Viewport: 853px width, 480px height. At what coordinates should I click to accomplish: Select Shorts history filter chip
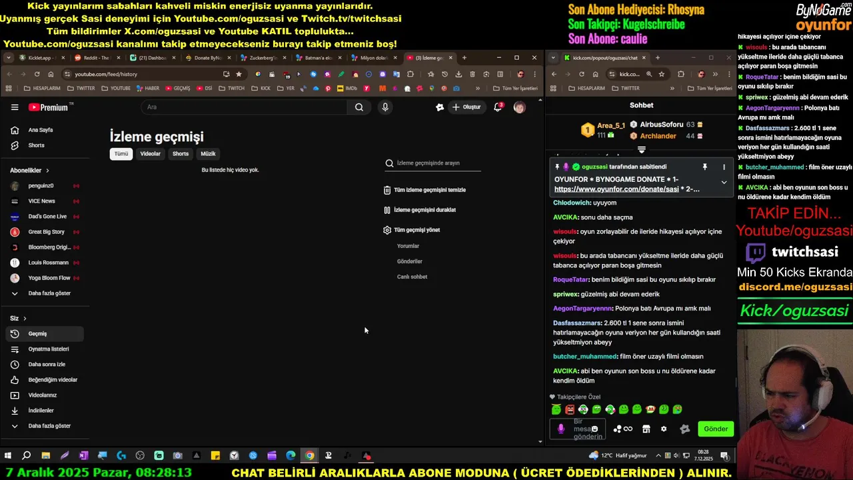click(181, 154)
